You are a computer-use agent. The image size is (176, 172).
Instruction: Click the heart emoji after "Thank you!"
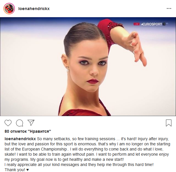(x=28, y=170)
